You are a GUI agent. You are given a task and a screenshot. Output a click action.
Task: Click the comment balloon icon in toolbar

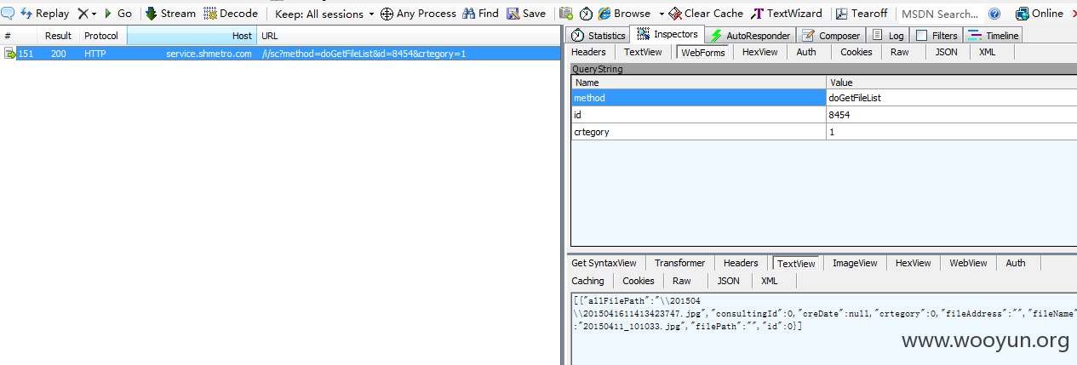(8, 14)
